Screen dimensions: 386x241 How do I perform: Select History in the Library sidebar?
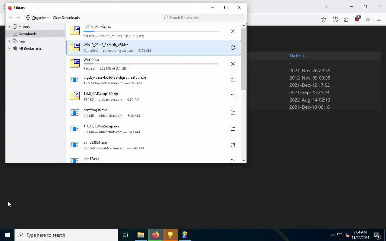(x=36, y=27)
